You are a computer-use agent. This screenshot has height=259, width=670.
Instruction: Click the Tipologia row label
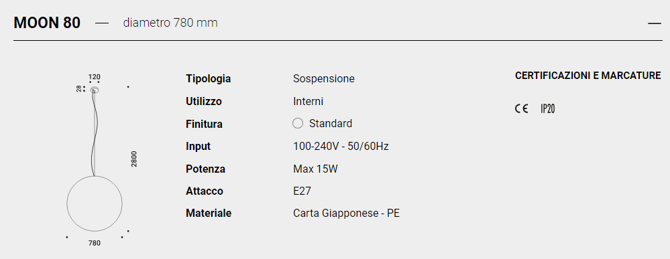point(209,79)
